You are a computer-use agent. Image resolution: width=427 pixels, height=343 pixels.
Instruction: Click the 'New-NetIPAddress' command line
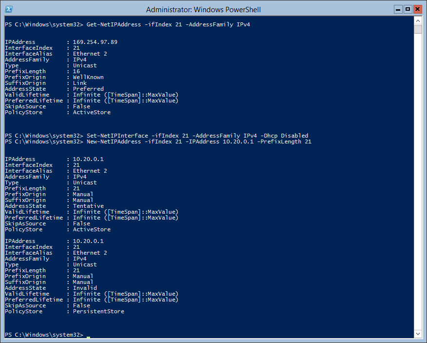[158, 141]
